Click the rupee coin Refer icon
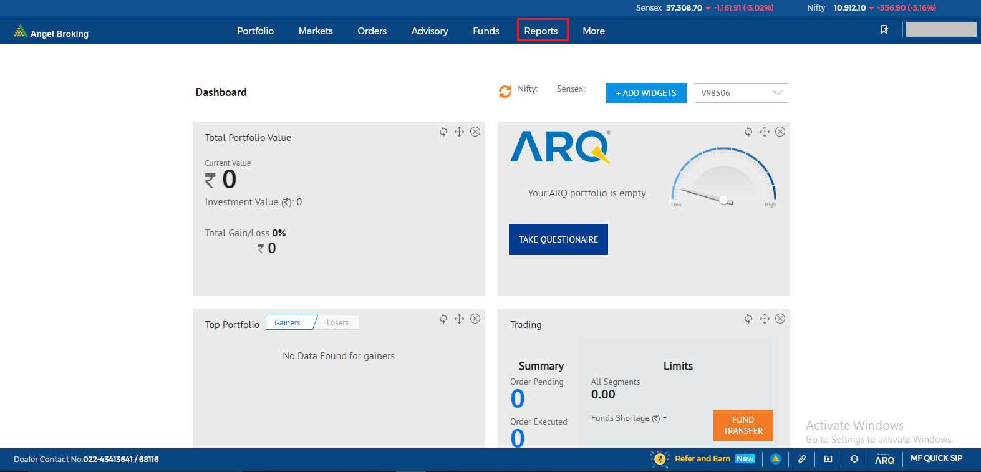This screenshot has width=981, height=472. pos(659,459)
